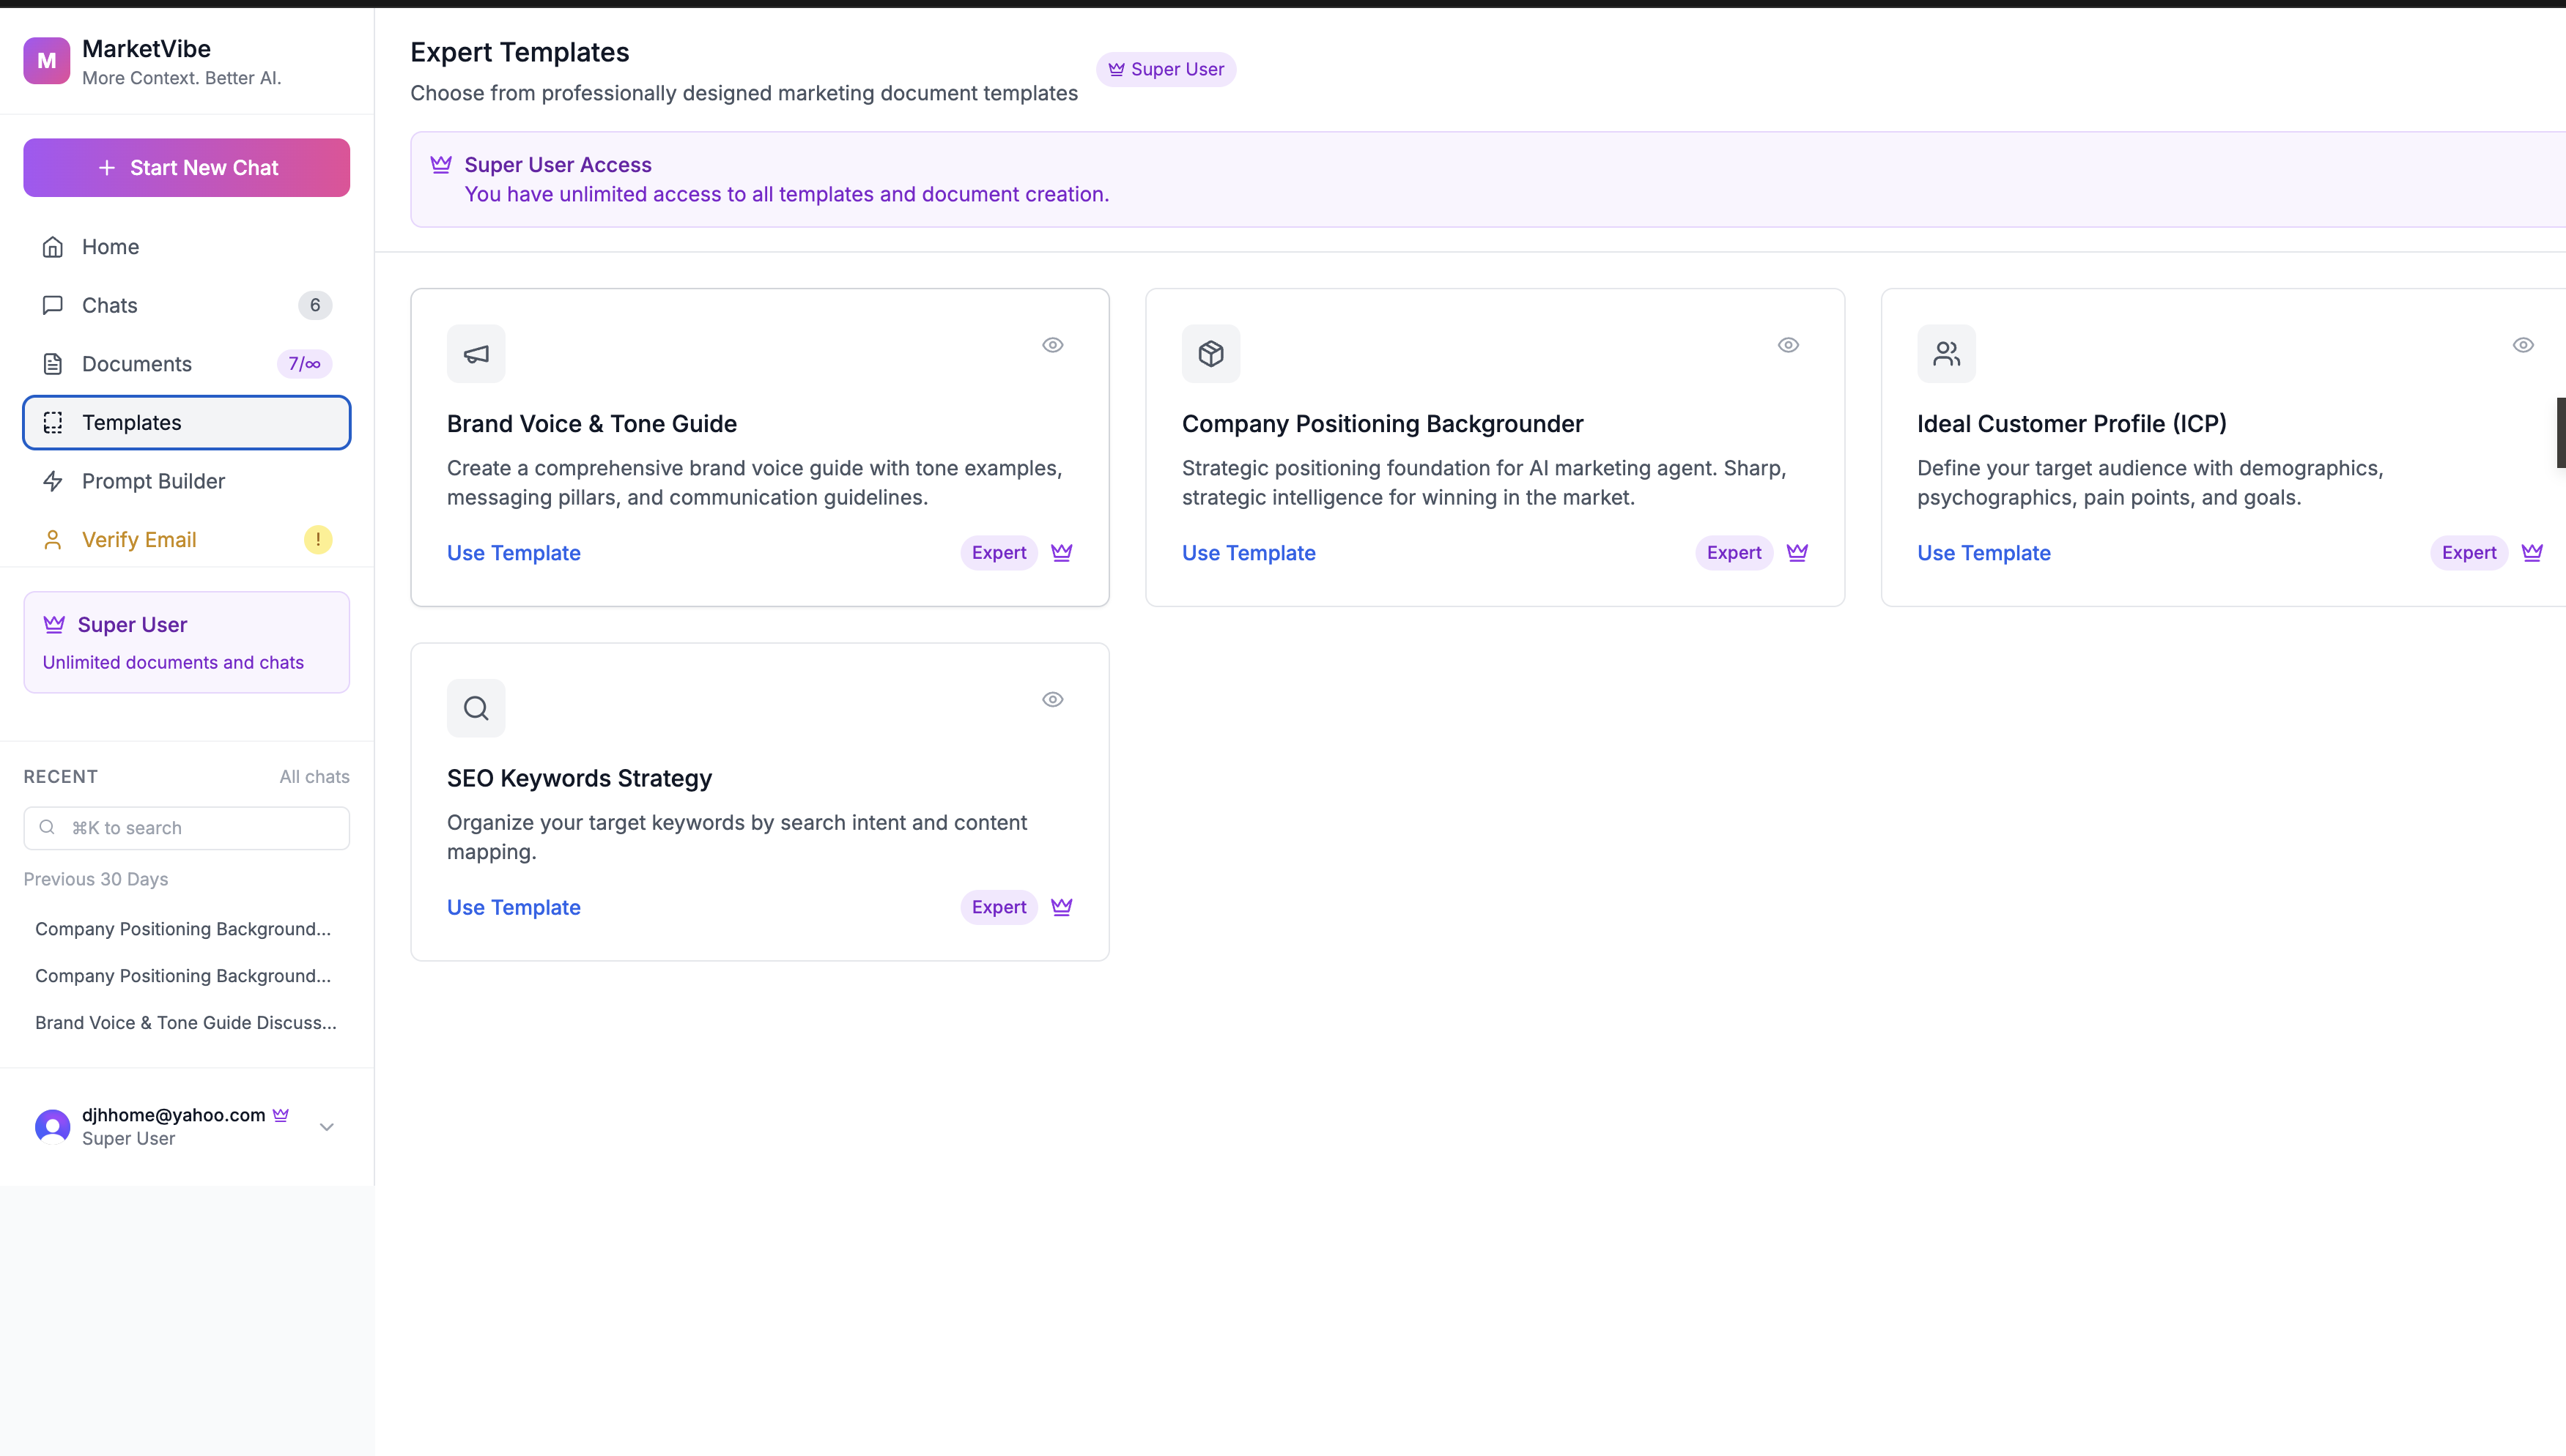Image resolution: width=2566 pixels, height=1456 pixels.
Task: Click the megaphone icon on Brand Voice card
Action: click(476, 354)
